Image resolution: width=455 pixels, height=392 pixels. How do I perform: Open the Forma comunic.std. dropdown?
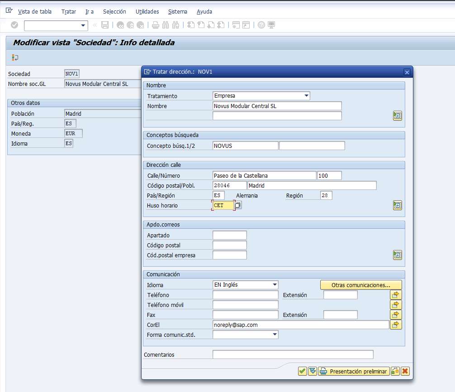275,335
